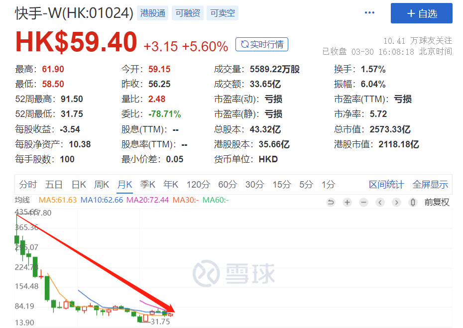Switch to the 5分 chart tab
This screenshot has height=328, width=463.
(306, 185)
